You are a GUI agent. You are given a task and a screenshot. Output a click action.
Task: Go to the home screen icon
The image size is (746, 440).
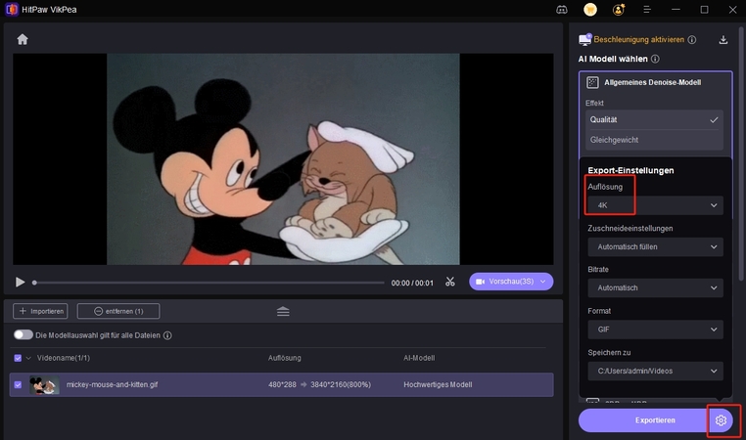coord(23,39)
